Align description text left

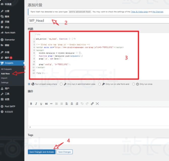pos(67,104)
